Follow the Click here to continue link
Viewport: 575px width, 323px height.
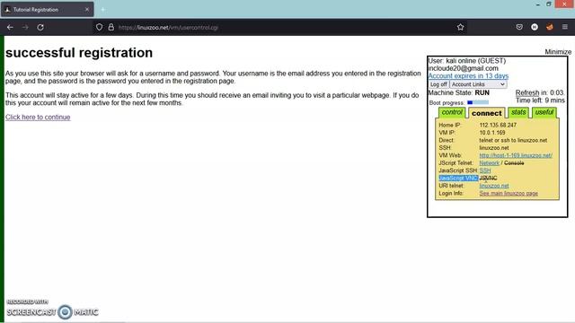(x=38, y=118)
